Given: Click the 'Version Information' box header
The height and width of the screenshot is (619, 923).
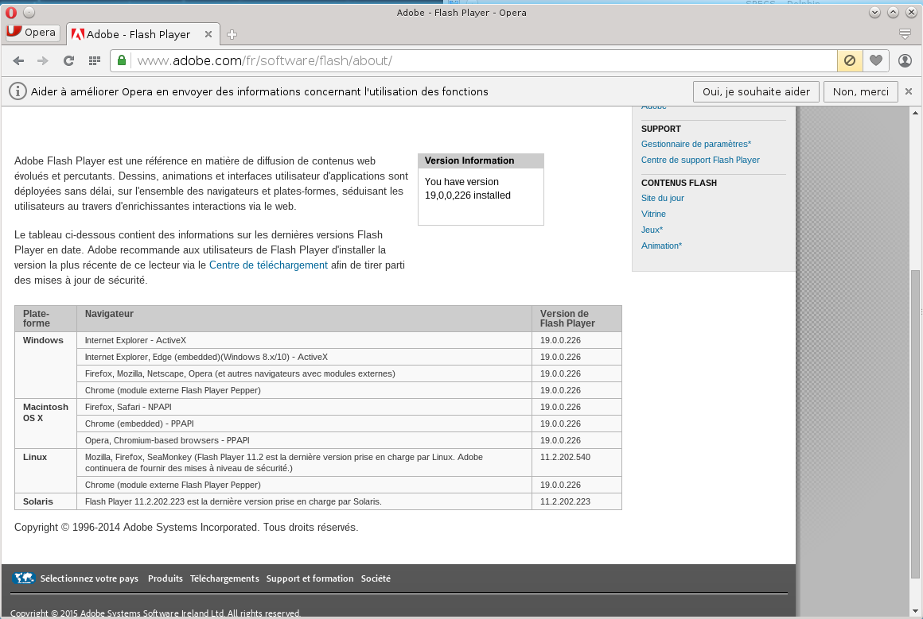Looking at the screenshot, I should [x=481, y=161].
